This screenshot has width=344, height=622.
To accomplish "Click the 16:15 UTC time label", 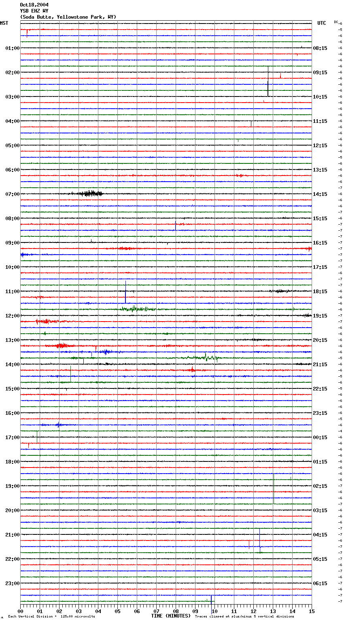I will [x=320, y=243].
